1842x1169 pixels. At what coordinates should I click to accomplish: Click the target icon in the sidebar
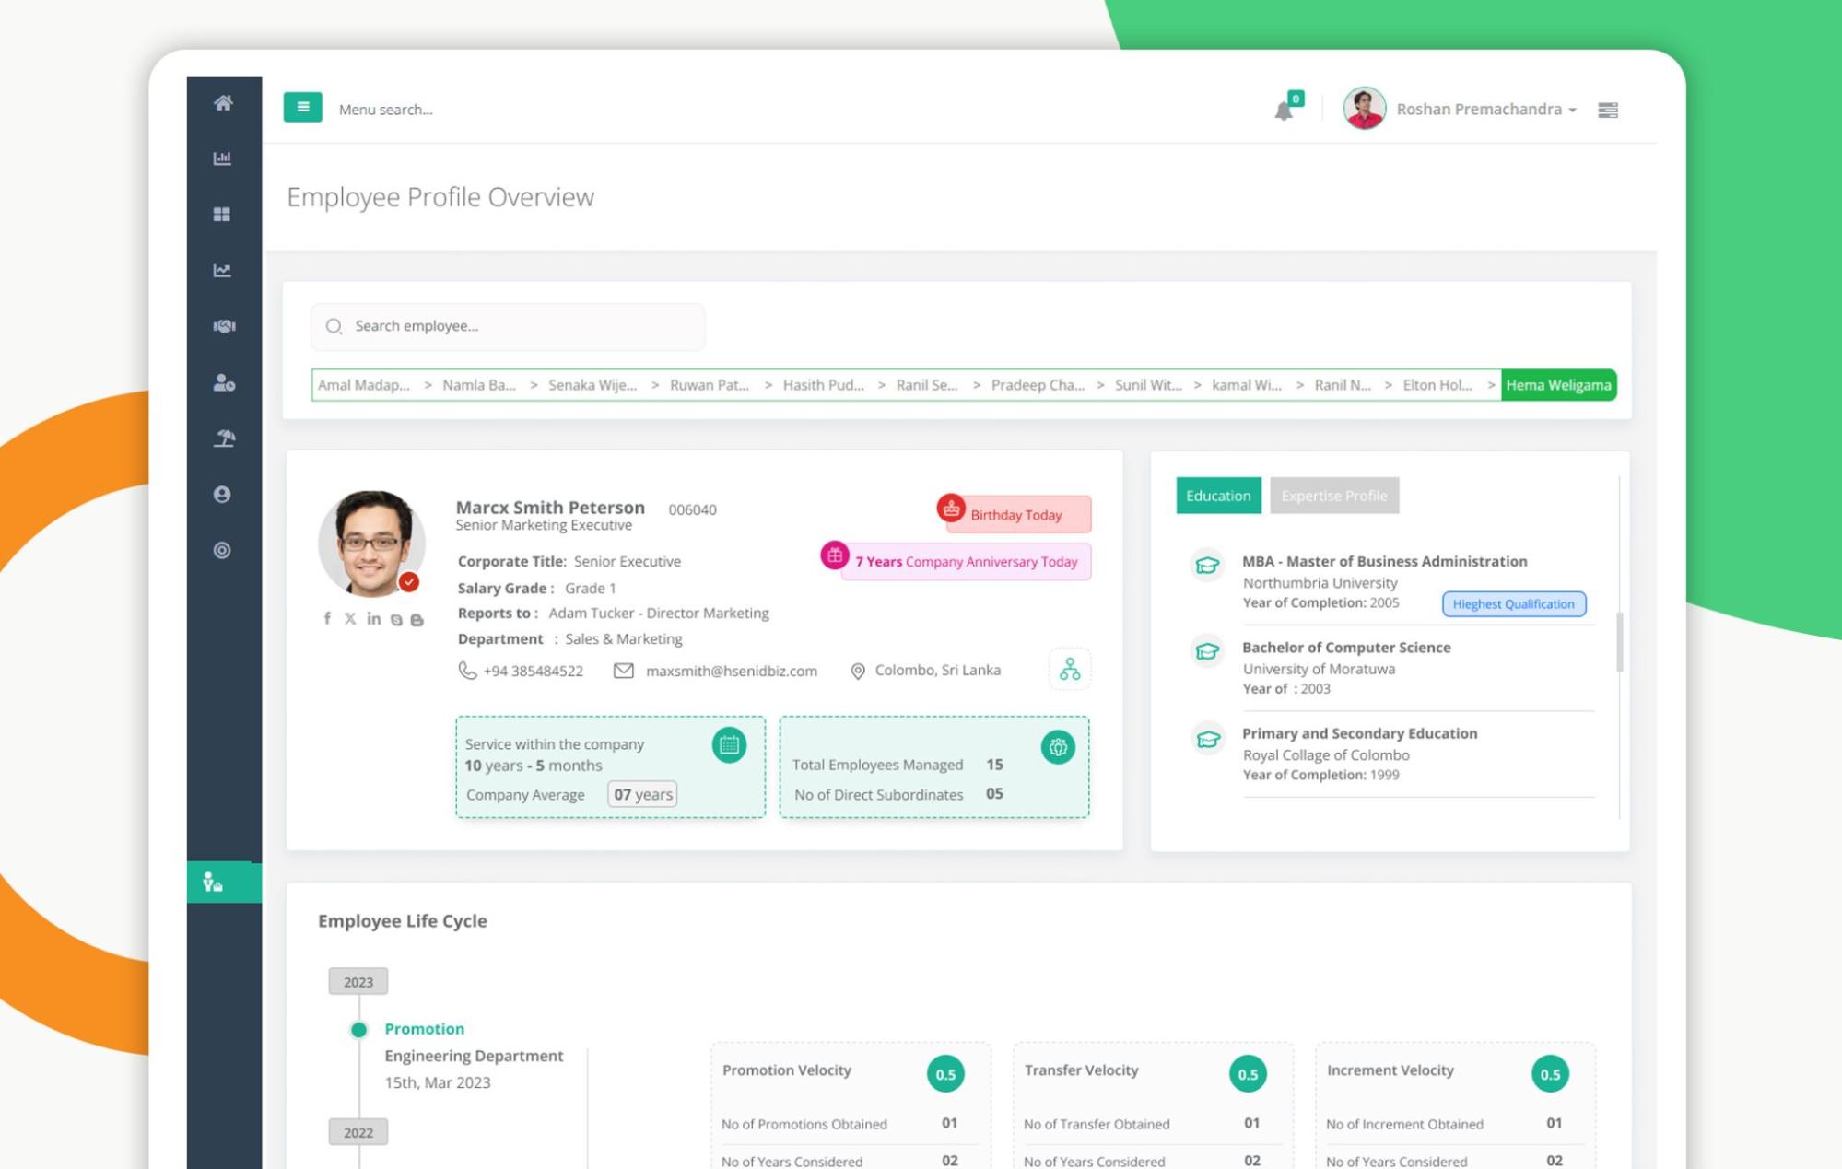pyautogui.click(x=222, y=550)
